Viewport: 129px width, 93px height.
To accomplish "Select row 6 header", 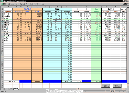I will pos(2,20).
